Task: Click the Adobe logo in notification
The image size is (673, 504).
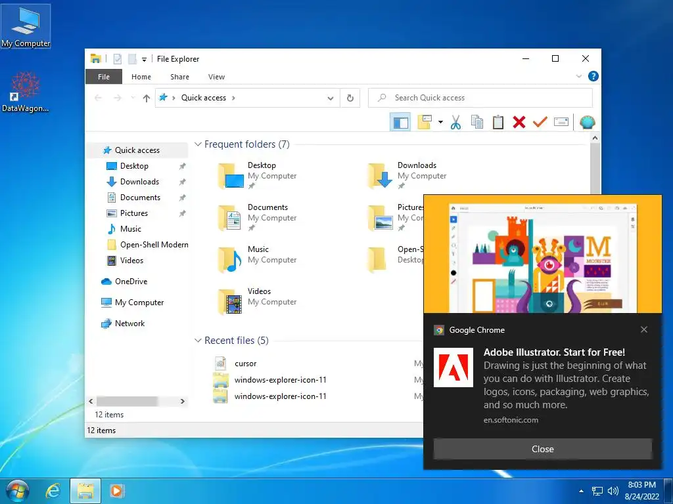Action: coord(453,367)
